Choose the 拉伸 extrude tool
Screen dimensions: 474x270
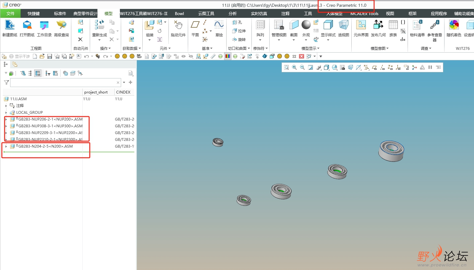[x=239, y=31]
